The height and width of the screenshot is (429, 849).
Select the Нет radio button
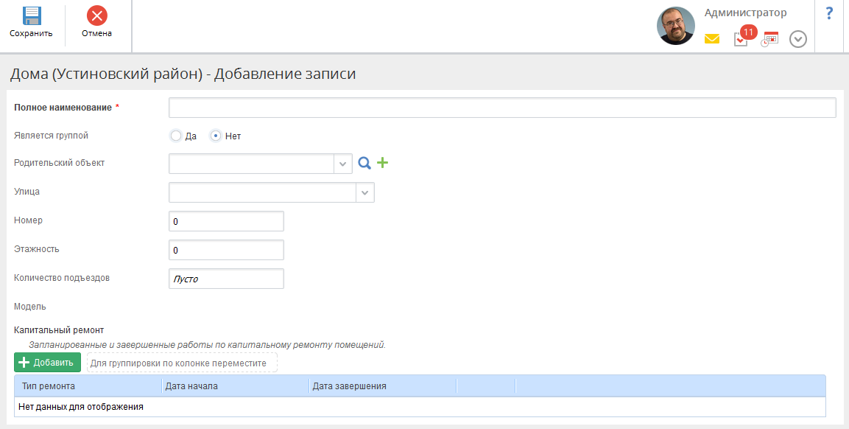click(x=216, y=136)
